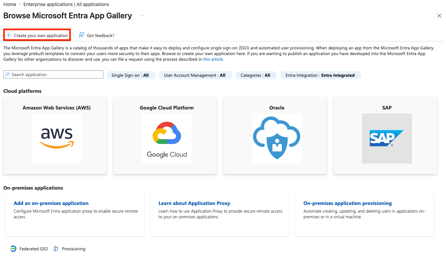Click the Federated SSO green arrow icon
Viewport: 446px width, 258px height.
13,249
